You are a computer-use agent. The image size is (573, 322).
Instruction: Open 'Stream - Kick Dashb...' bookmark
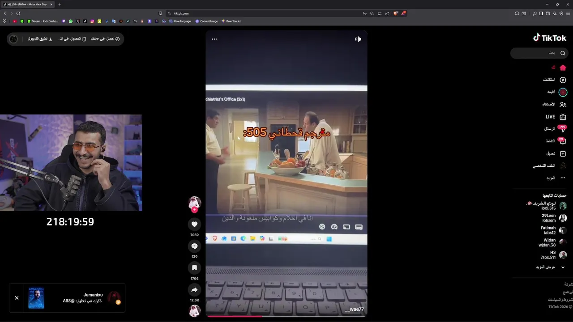(43, 21)
